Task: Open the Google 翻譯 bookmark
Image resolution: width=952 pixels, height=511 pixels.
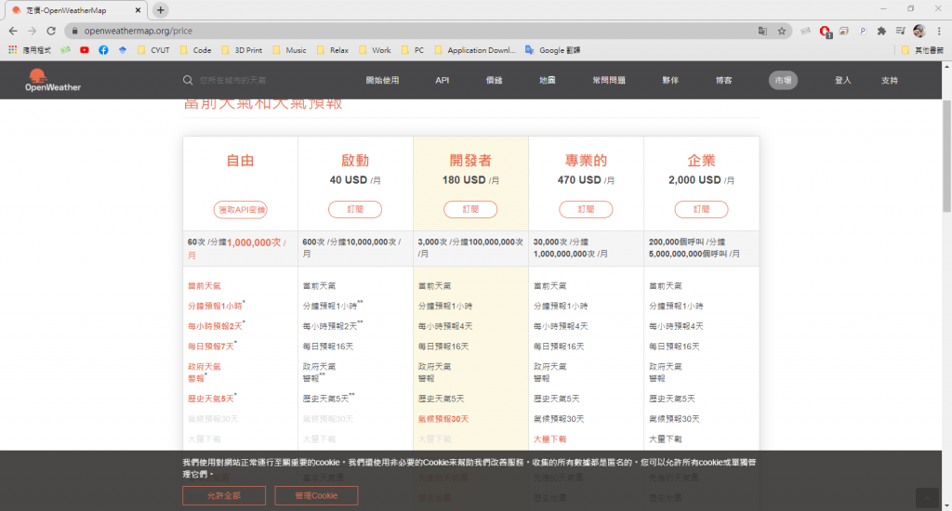Action: (552, 50)
